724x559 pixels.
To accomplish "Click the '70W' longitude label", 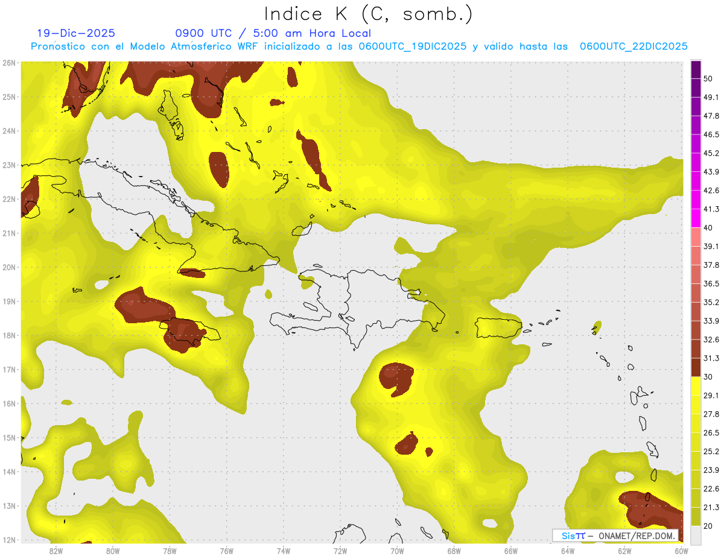I will pos(397,551).
